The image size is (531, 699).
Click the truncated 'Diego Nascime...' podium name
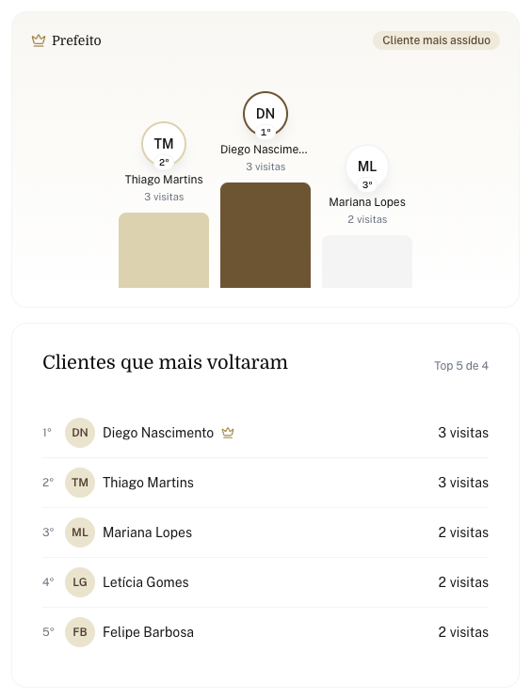[x=264, y=150]
